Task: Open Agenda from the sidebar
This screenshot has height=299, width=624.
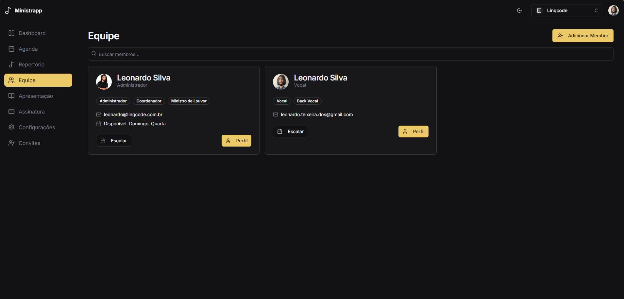Action: [28, 49]
